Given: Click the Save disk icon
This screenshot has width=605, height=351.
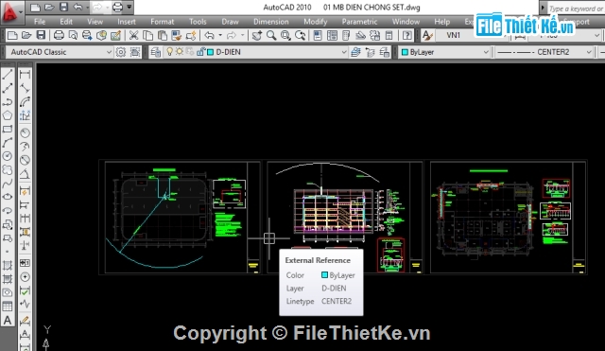Looking at the screenshot, I should point(41,36).
